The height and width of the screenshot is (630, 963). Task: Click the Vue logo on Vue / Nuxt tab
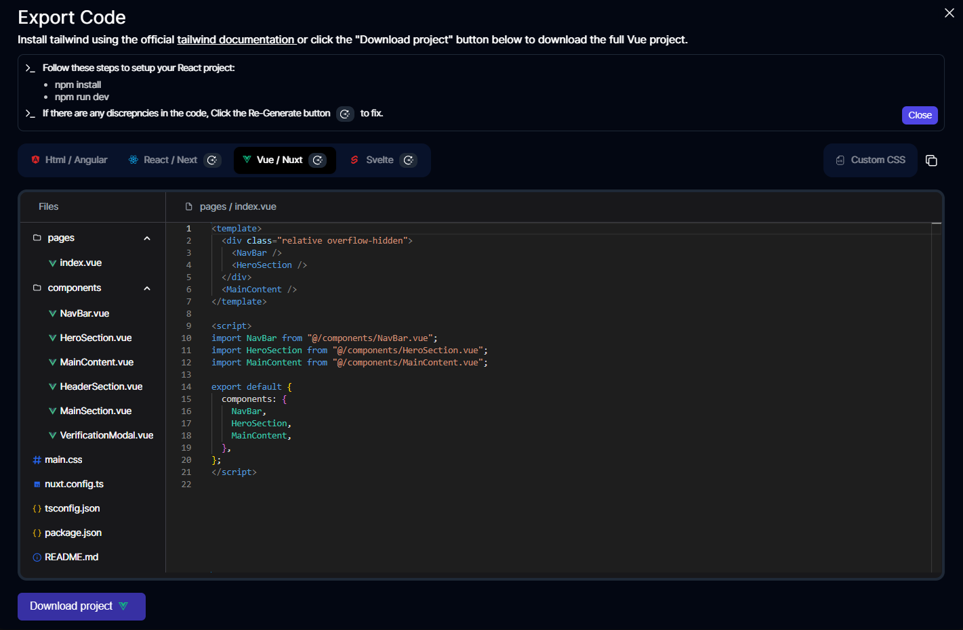pyautogui.click(x=247, y=160)
